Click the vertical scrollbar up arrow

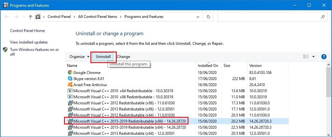click(329, 65)
